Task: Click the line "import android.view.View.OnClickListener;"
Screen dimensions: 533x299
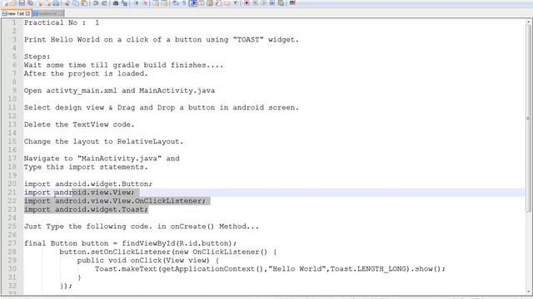Action: click(115, 201)
